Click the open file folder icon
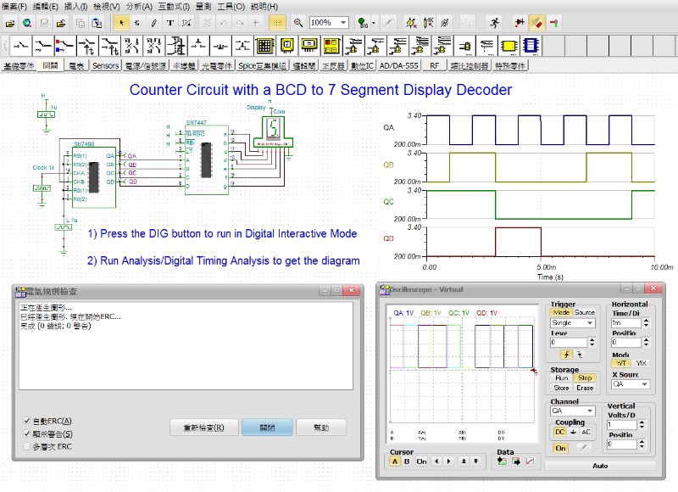 pos(9,23)
